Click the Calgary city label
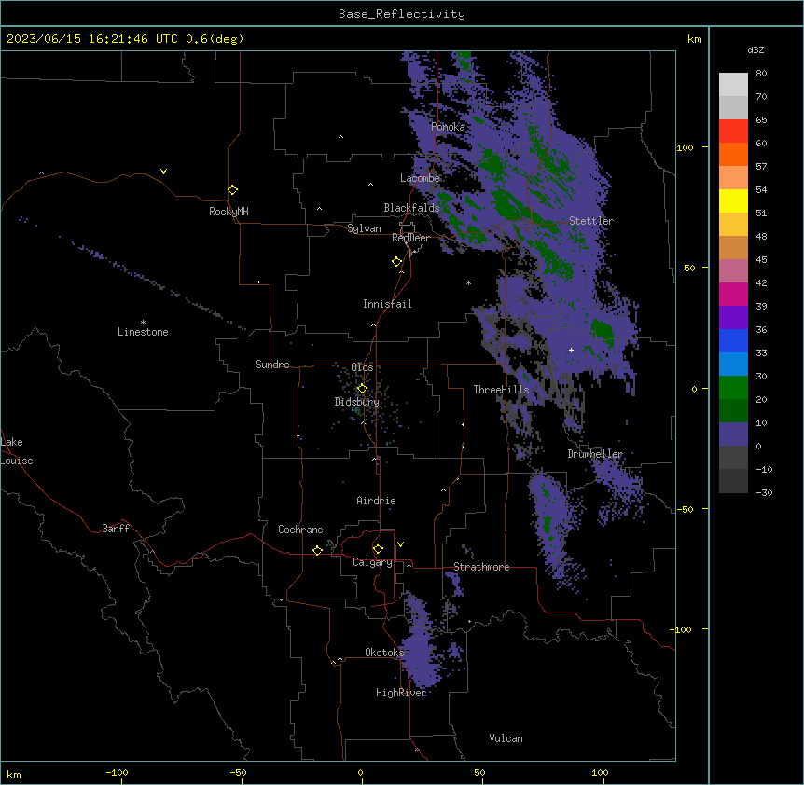The width and height of the screenshot is (804, 785). pos(372,562)
